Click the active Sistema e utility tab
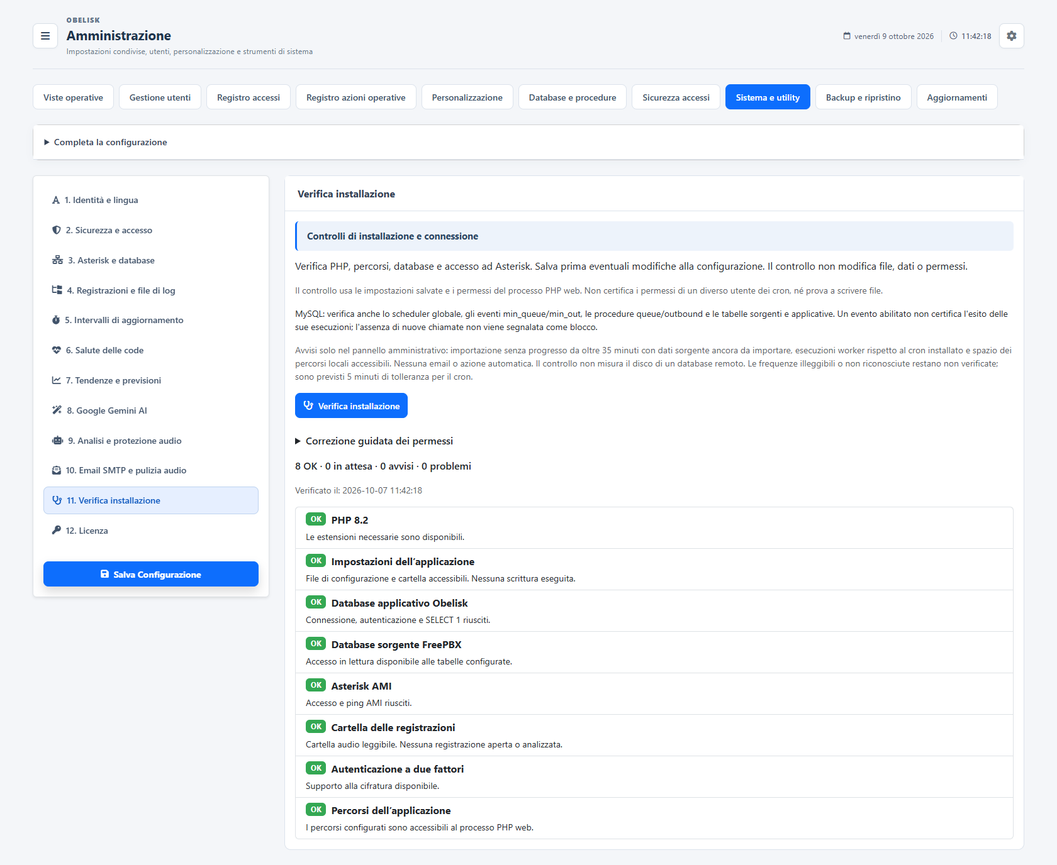 [768, 97]
